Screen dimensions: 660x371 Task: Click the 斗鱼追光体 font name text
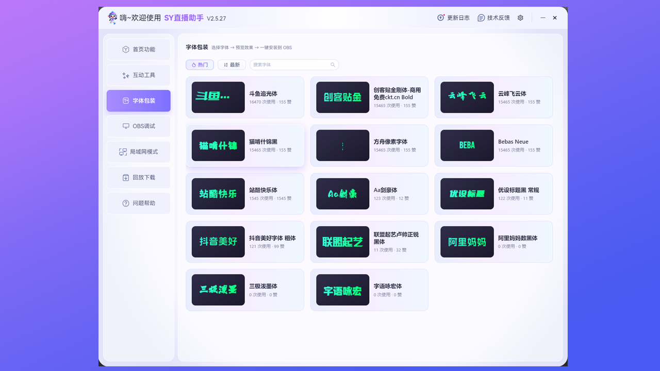coord(263,94)
